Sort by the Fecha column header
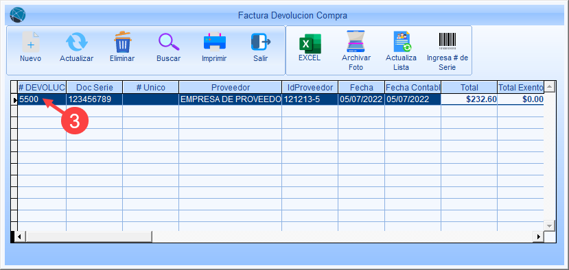This screenshot has width=569, height=270. point(362,87)
